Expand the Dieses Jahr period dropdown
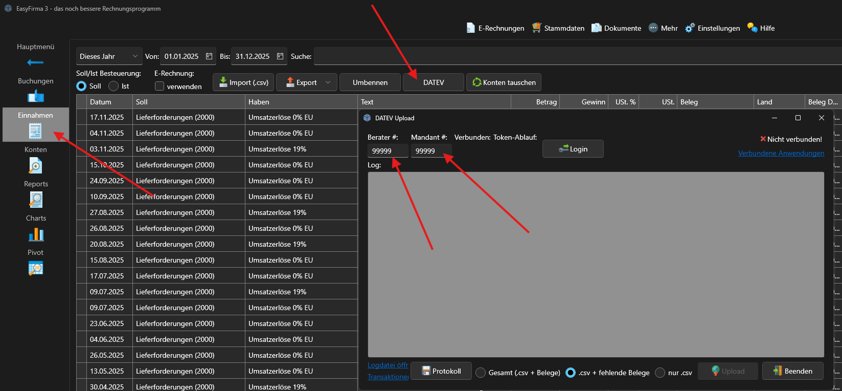 (135, 56)
